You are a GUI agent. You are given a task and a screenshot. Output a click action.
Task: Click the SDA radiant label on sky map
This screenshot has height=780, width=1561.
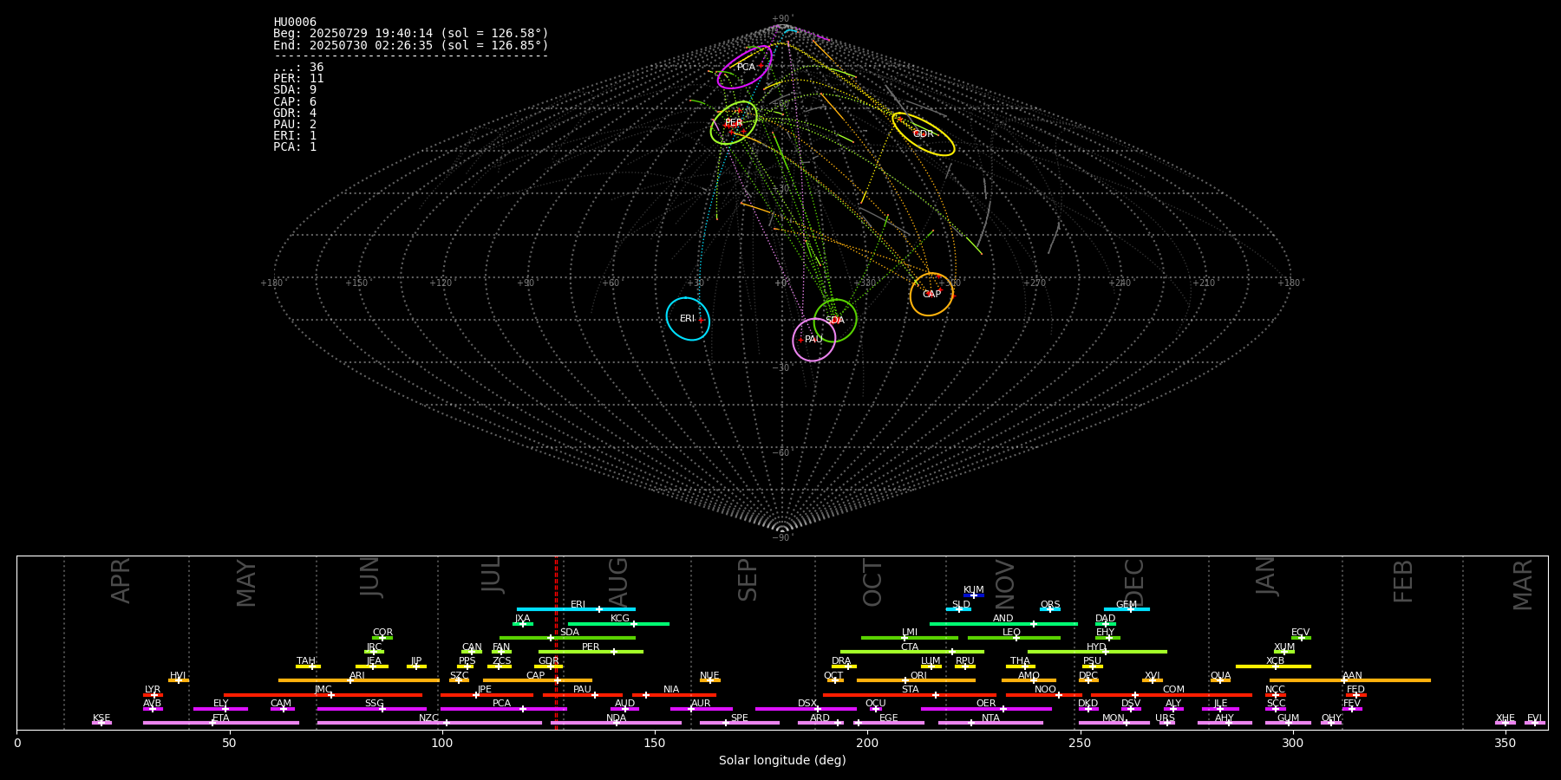(x=834, y=321)
